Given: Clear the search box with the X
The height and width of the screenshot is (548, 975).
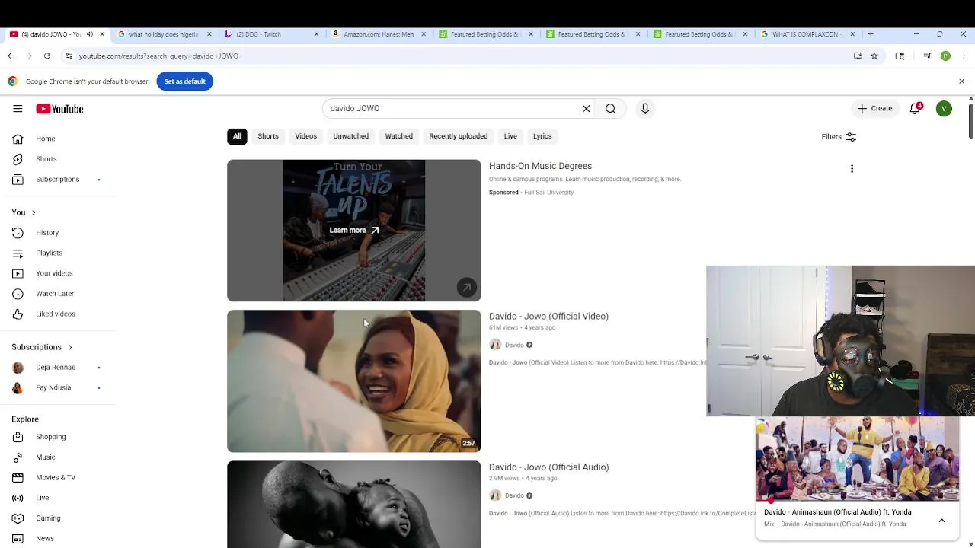Looking at the screenshot, I should click(x=587, y=109).
